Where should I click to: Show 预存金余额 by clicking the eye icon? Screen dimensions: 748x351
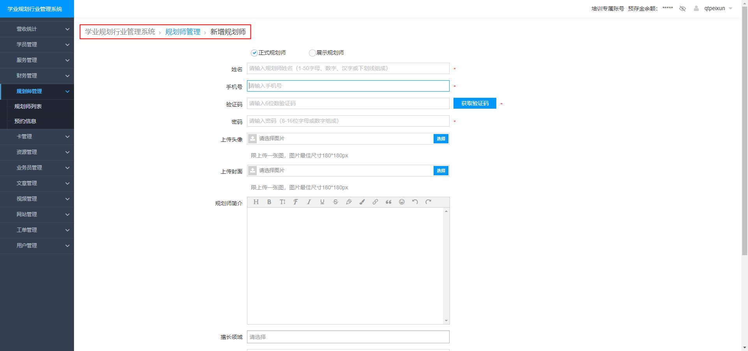683,8
